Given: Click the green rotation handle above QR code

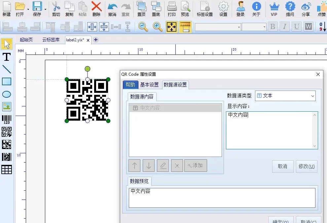Looking at the screenshot, I should tap(88, 69).
